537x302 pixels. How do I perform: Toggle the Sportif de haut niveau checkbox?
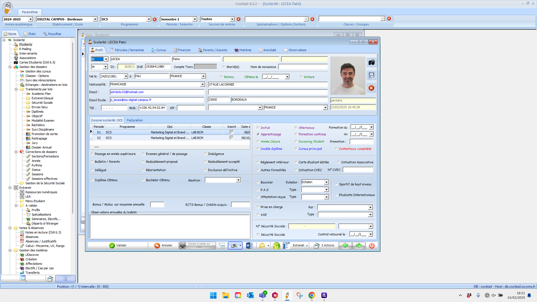click(336, 184)
